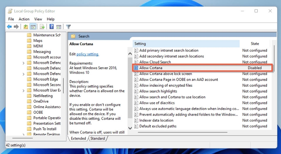Switch to the Extended tab

pyautogui.click(x=78, y=138)
